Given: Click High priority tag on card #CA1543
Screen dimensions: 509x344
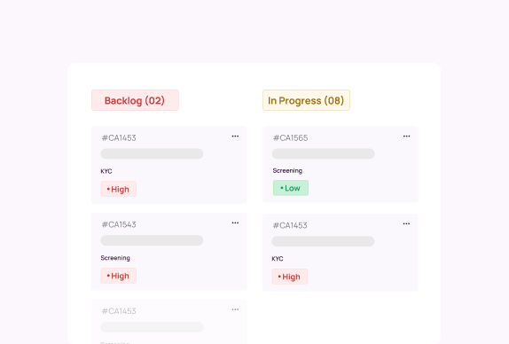Looking at the screenshot, I should tap(119, 276).
